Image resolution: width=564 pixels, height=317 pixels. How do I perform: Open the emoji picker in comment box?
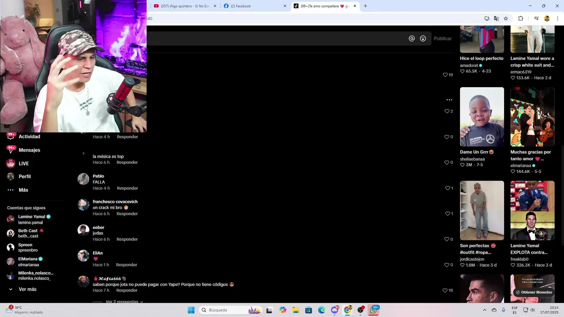[x=423, y=38]
